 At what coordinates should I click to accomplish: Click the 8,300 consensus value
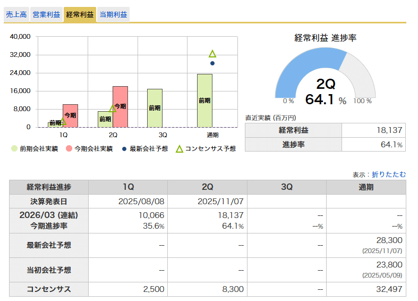pos(233,289)
